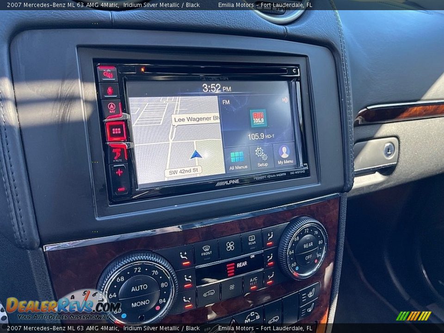Decrease fan speed with small fan button
This screenshot has width=444, height=333.
232,287
